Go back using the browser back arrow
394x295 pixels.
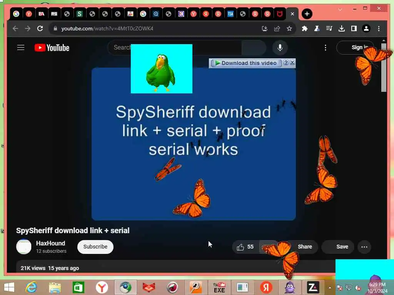point(15,28)
